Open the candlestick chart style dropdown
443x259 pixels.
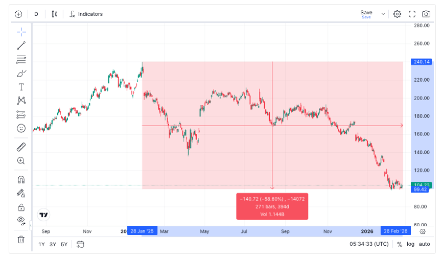[x=54, y=14]
